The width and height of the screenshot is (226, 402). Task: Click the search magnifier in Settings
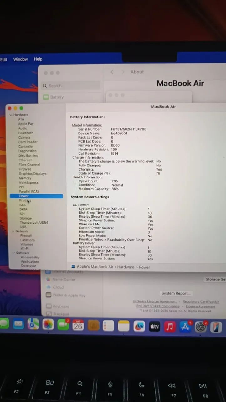coord(45,86)
